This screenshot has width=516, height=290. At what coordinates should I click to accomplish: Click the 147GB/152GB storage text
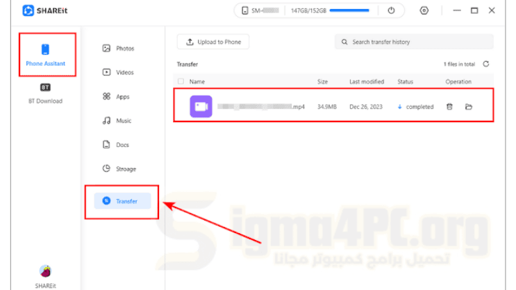pos(308,10)
